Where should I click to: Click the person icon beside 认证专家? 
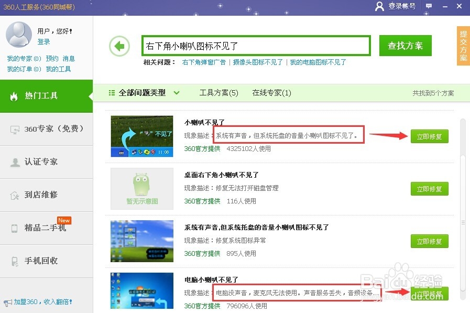coord(15,162)
